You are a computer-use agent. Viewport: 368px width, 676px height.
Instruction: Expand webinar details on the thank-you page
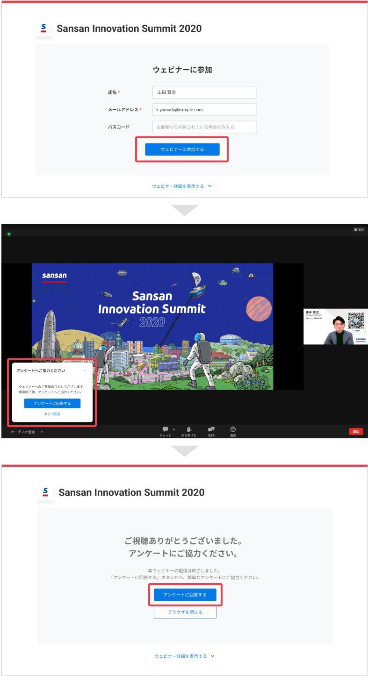(185, 656)
